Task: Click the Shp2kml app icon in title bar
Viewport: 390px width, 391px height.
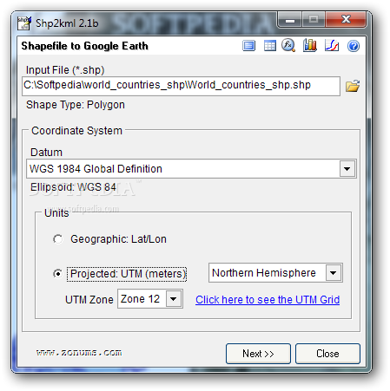Action: [24, 23]
